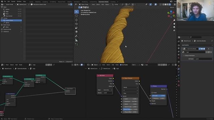Switch to Geometry Nodes workspace tab

click(x=103, y=2)
